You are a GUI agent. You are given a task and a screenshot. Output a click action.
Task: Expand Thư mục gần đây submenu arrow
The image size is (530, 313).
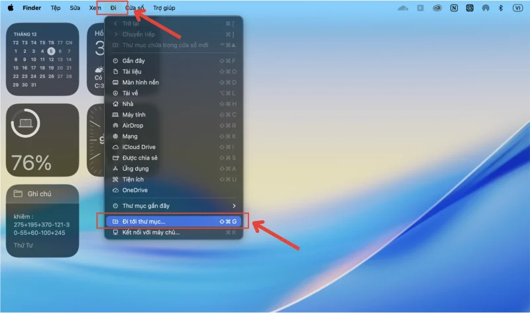pyautogui.click(x=234, y=206)
